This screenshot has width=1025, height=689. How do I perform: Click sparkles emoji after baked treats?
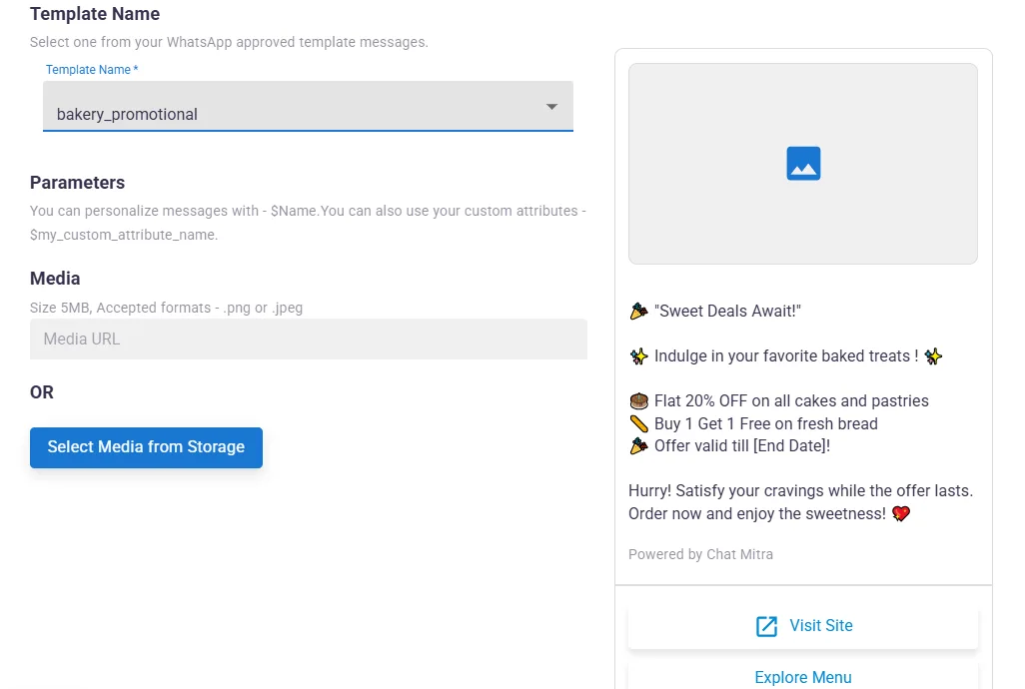(x=933, y=356)
